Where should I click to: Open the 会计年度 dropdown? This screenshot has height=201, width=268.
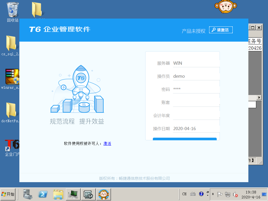196,116
